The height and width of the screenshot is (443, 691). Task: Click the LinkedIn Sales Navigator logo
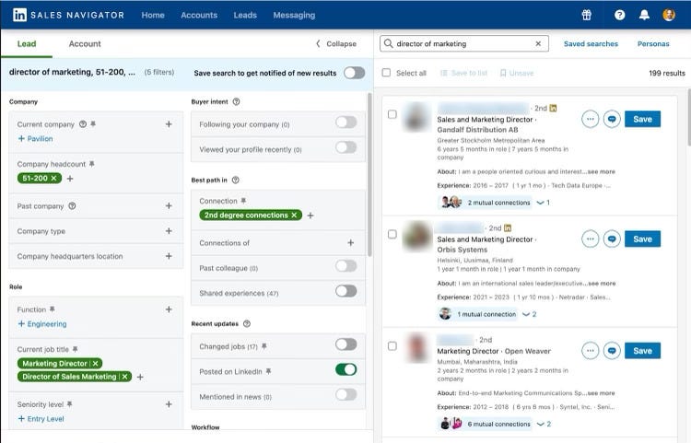(x=68, y=15)
